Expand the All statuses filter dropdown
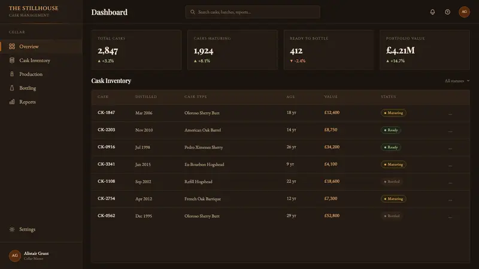Viewport: 479px width, 269px height. click(x=457, y=81)
